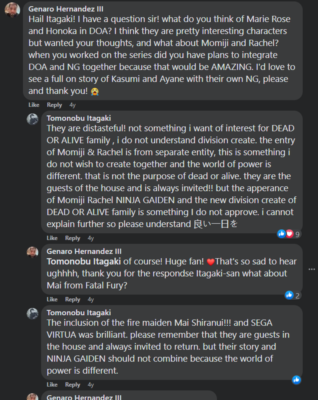318x400 pixels.
Task: Reply to Itagaki's 'They are distasteful' comment
Action: tap(72, 238)
